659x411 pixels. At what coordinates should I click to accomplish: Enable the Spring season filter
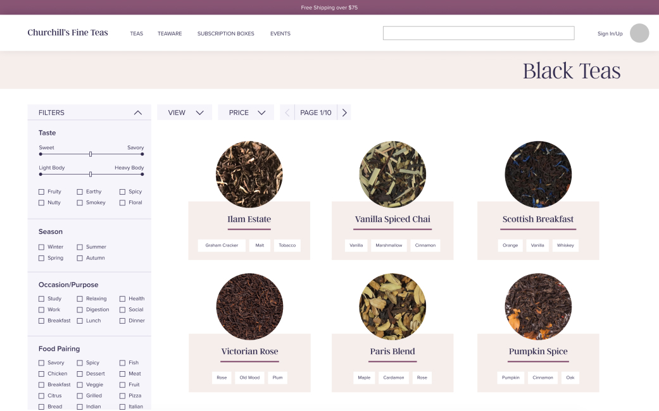[41, 258]
